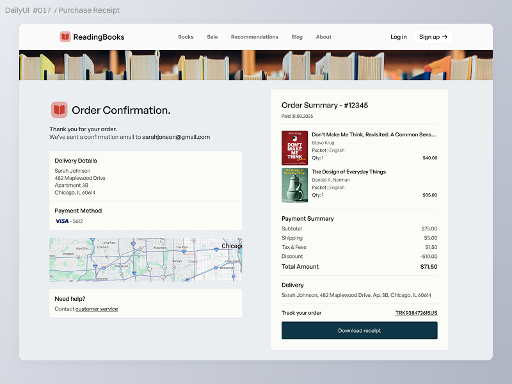Screen dimensions: 512x384
Task: Open the Chicago delivery map
Action: point(146,260)
